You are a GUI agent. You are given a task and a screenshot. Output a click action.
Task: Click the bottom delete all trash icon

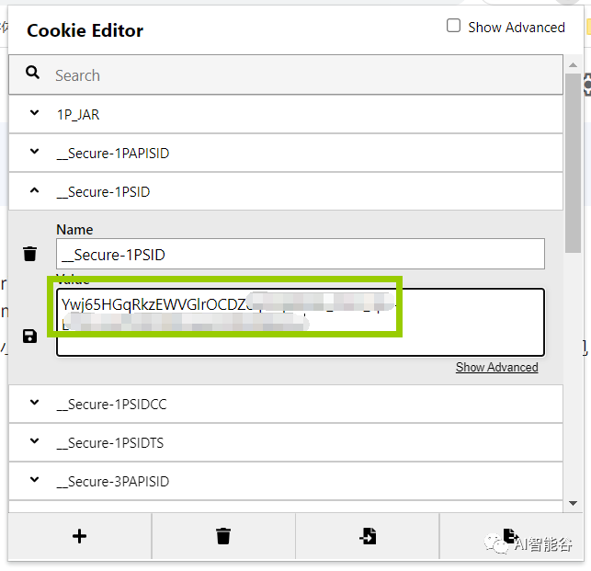click(x=223, y=536)
